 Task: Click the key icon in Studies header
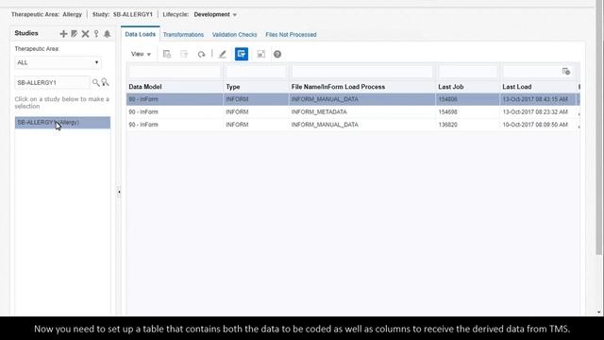click(x=96, y=34)
